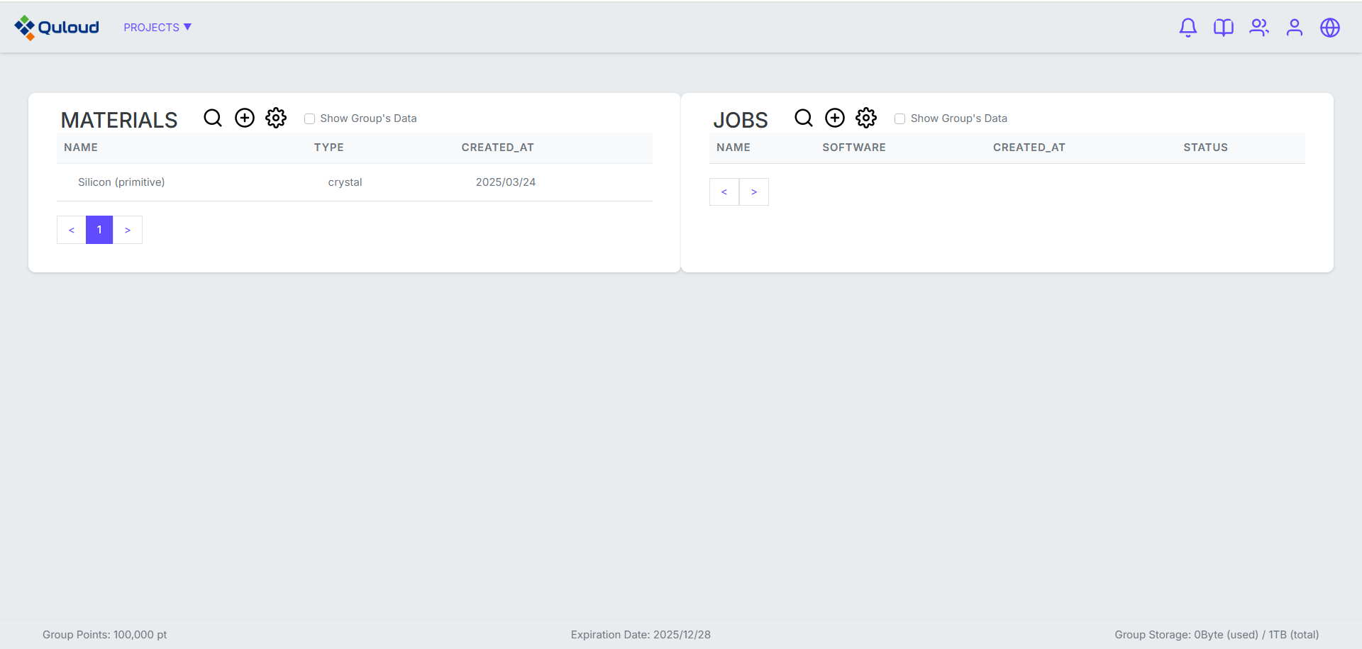This screenshot has width=1362, height=649.
Task: Sort Jobs by STATUS column header
Action: coord(1205,148)
